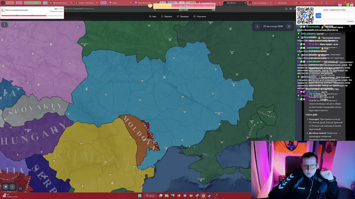Open map search with the magnifier icon
Screen dimensions: 355x199
point(20,188)
